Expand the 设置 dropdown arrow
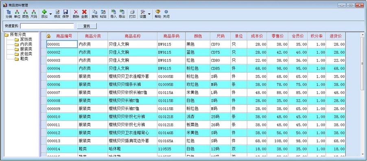 pos(149,14)
